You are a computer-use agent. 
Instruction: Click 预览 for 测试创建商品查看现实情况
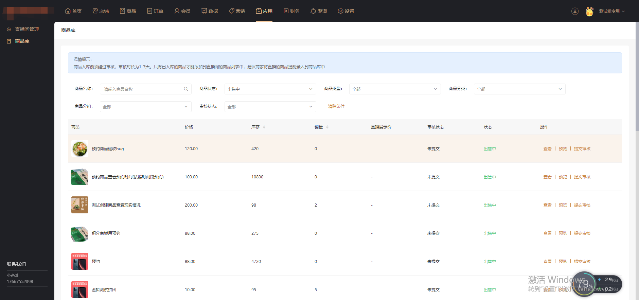pyautogui.click(x=563, y=205)
